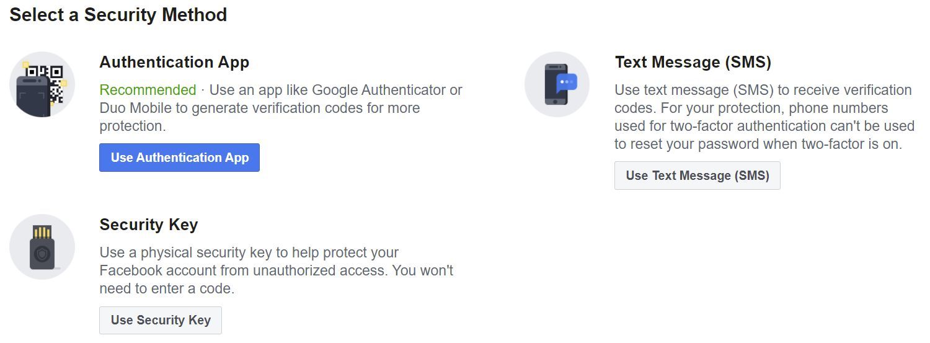
Task: Click the gold connector pins on key icon
Action: click(42, 233)
